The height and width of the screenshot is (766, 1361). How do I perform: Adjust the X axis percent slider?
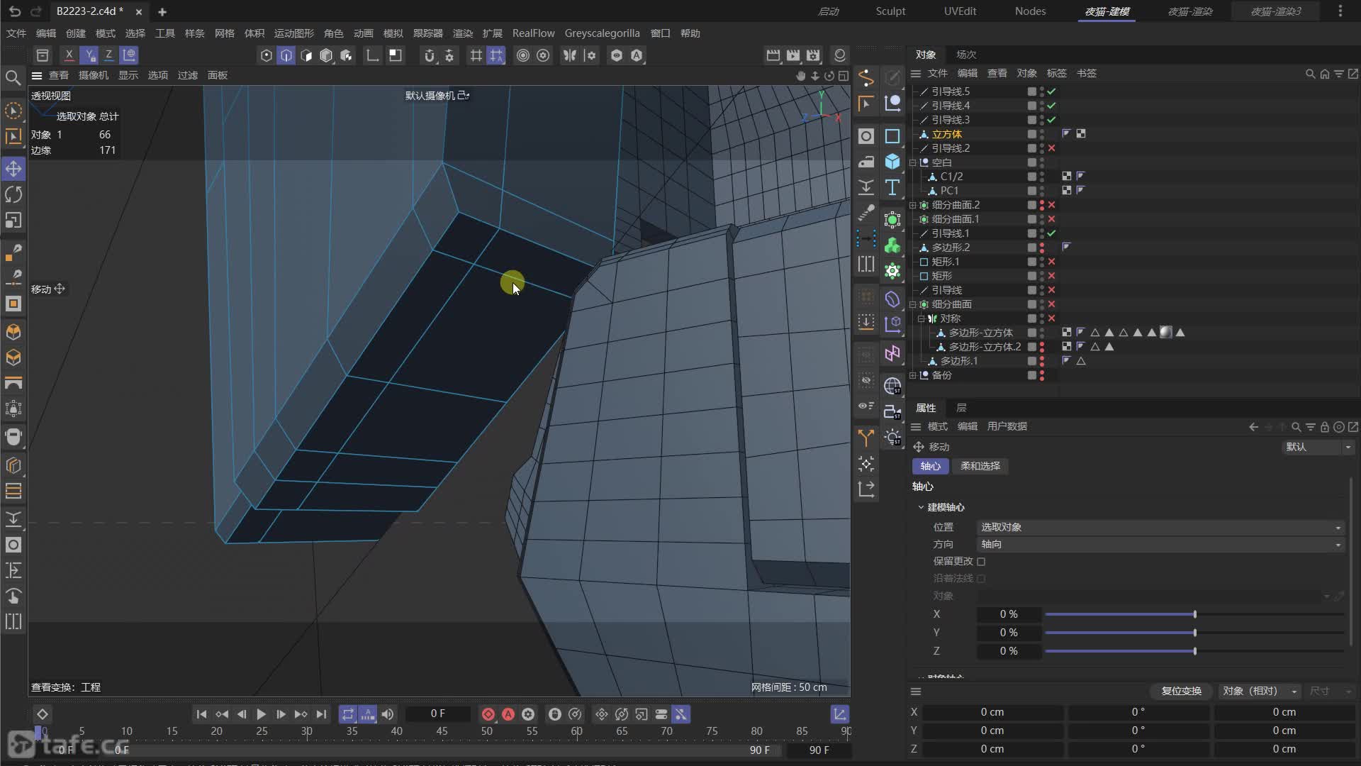[1194, 614]
